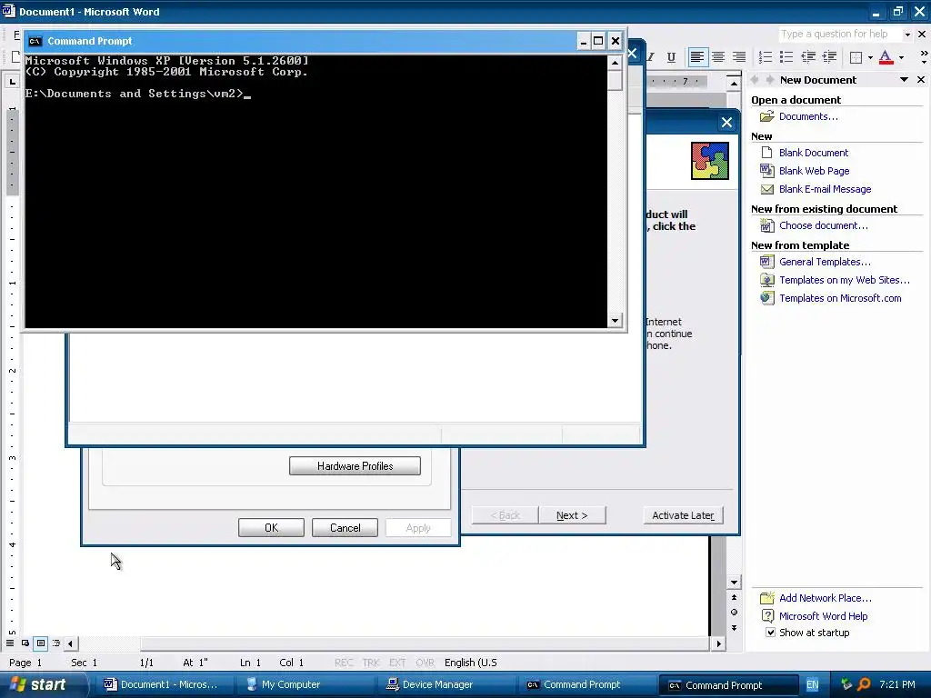Switch to Print Layout view button

point(41,643)
